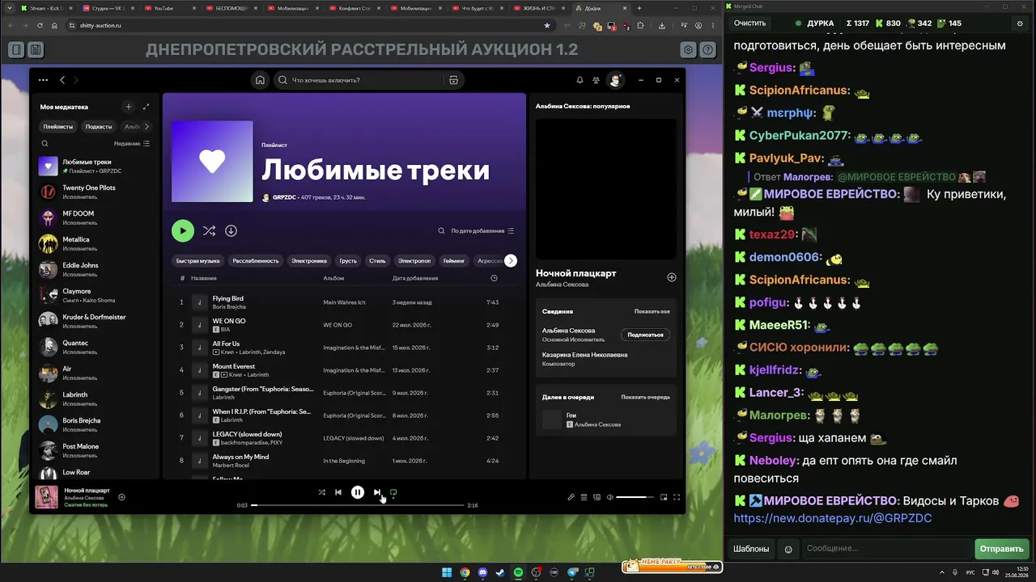Click Показать все in Сведения
This screenshot has width=1036, height=582.
[x=652, y=311]
